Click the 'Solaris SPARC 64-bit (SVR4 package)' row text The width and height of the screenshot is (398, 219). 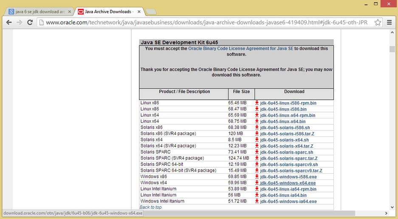pos(178,171)
